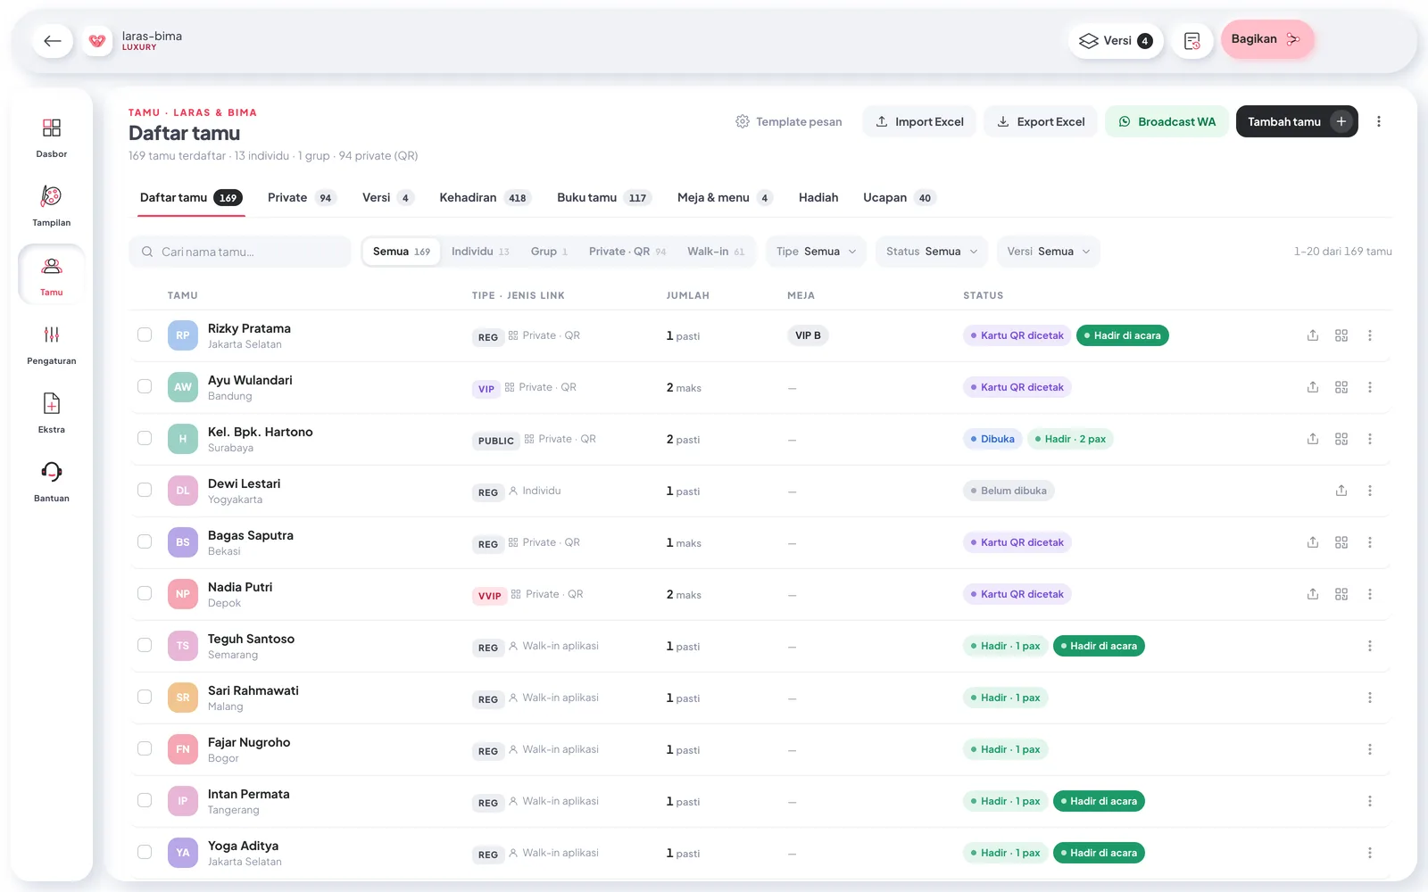The width and height of the screenshot is (1428, 892).
Task: Click the share icon for Dewi Lestari
Action: click(1341, 491)
